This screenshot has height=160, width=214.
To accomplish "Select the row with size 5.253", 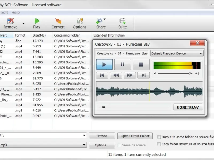I will [46, 46].
